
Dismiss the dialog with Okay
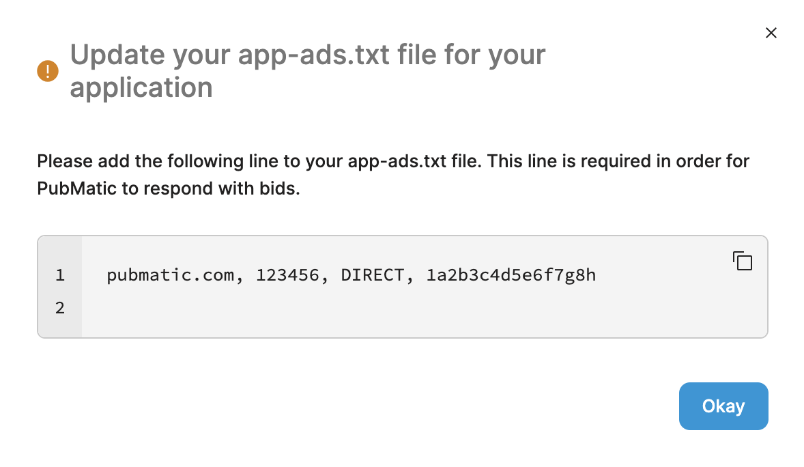(723, 406)
